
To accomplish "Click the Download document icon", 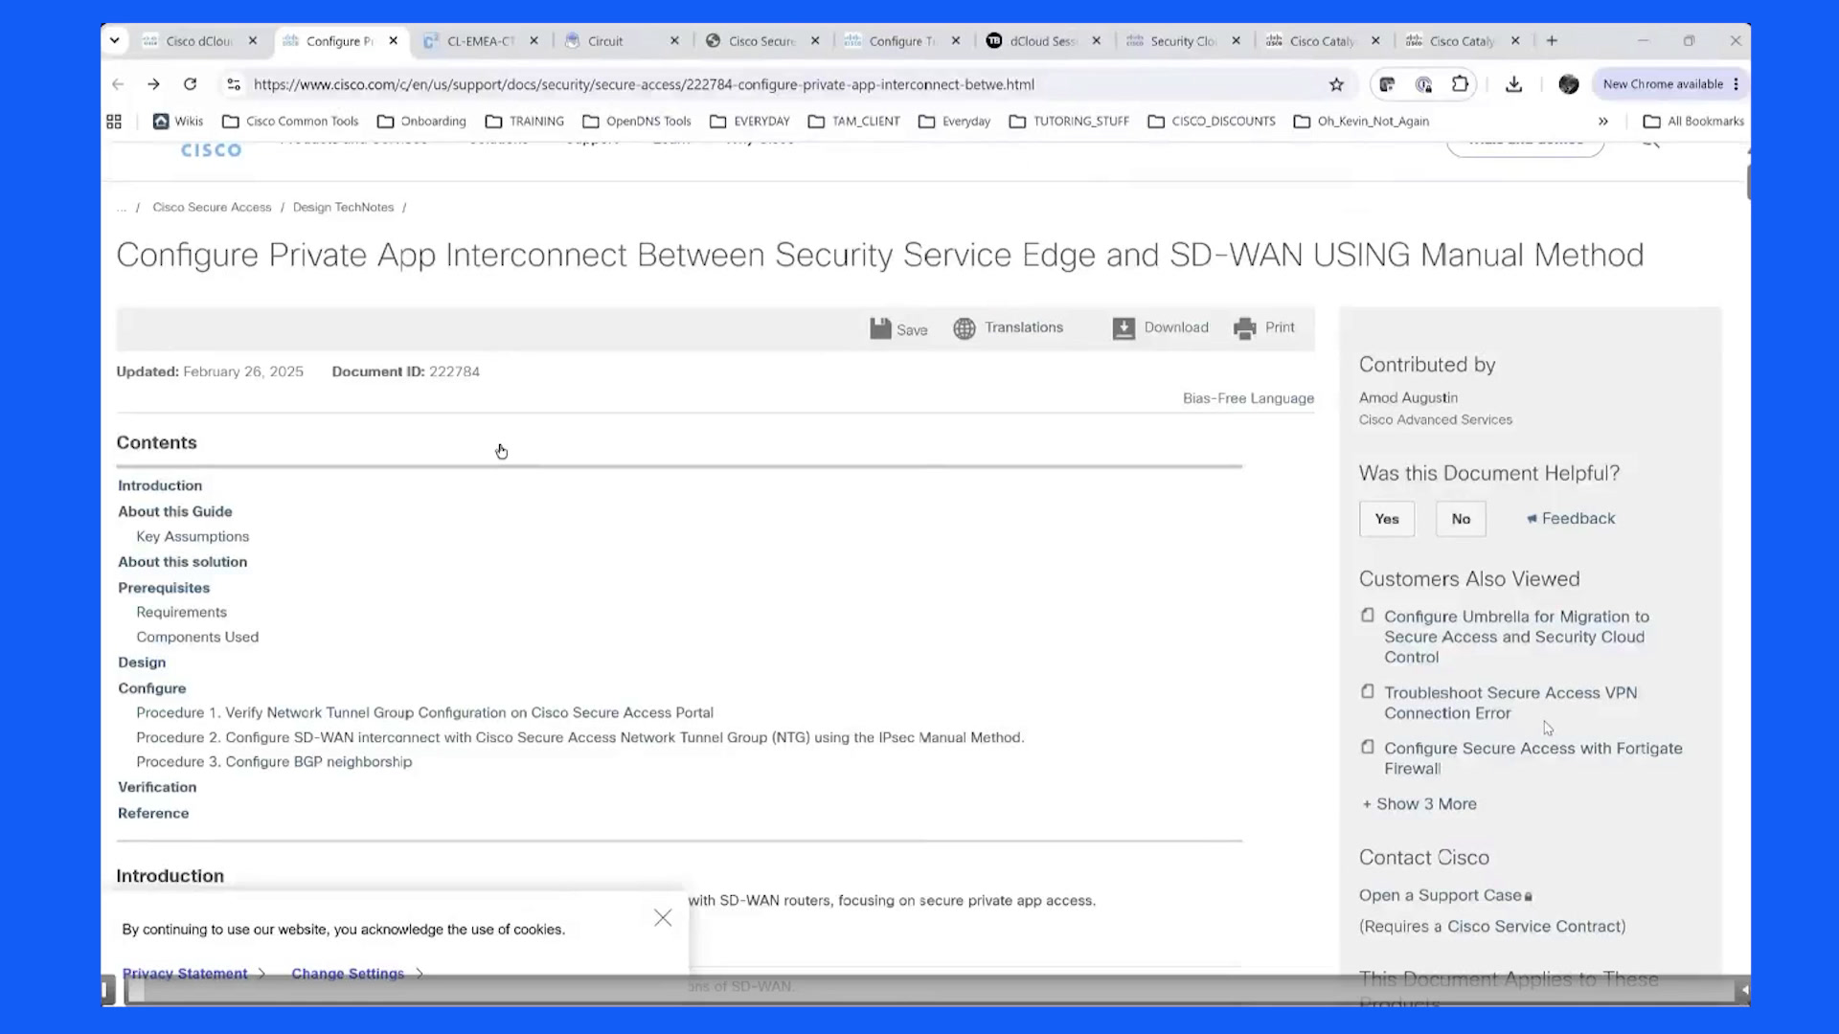I will 1124,328.
